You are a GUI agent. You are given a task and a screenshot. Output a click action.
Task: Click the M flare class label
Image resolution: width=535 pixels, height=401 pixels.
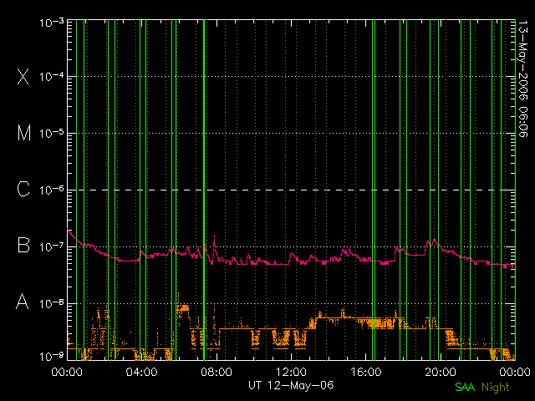pyautogui.click(x=24, y=133)
